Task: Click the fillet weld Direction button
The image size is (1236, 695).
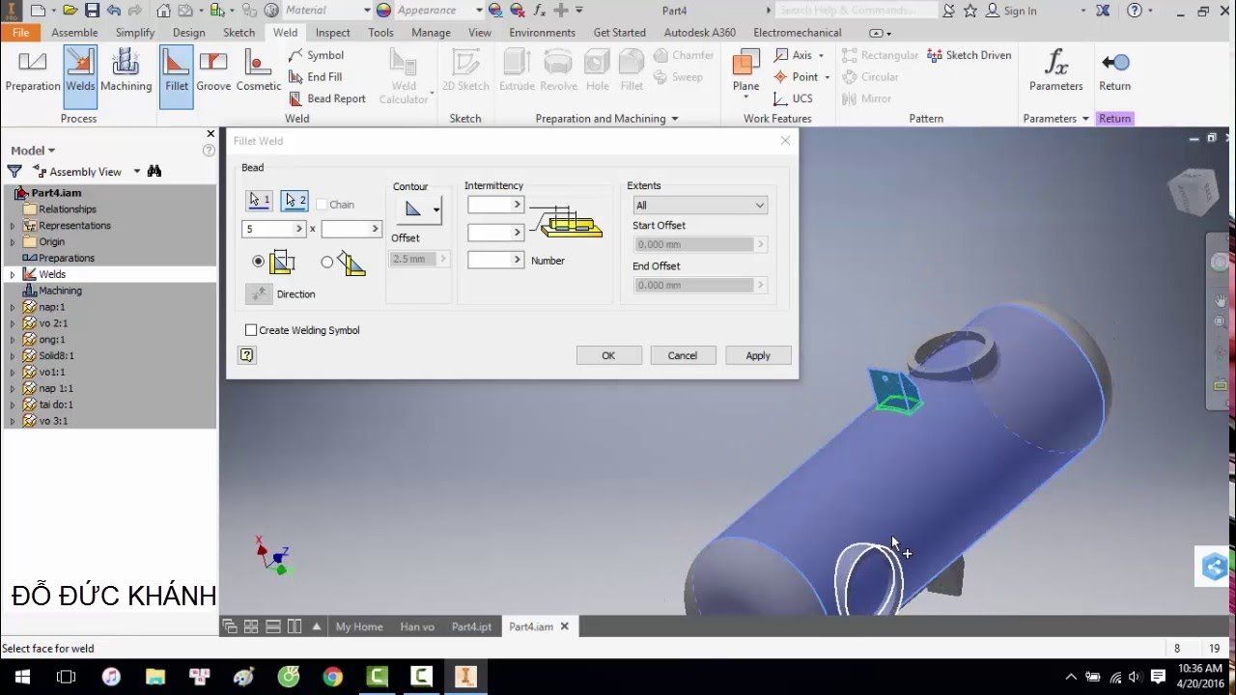Action: point(259,293)
